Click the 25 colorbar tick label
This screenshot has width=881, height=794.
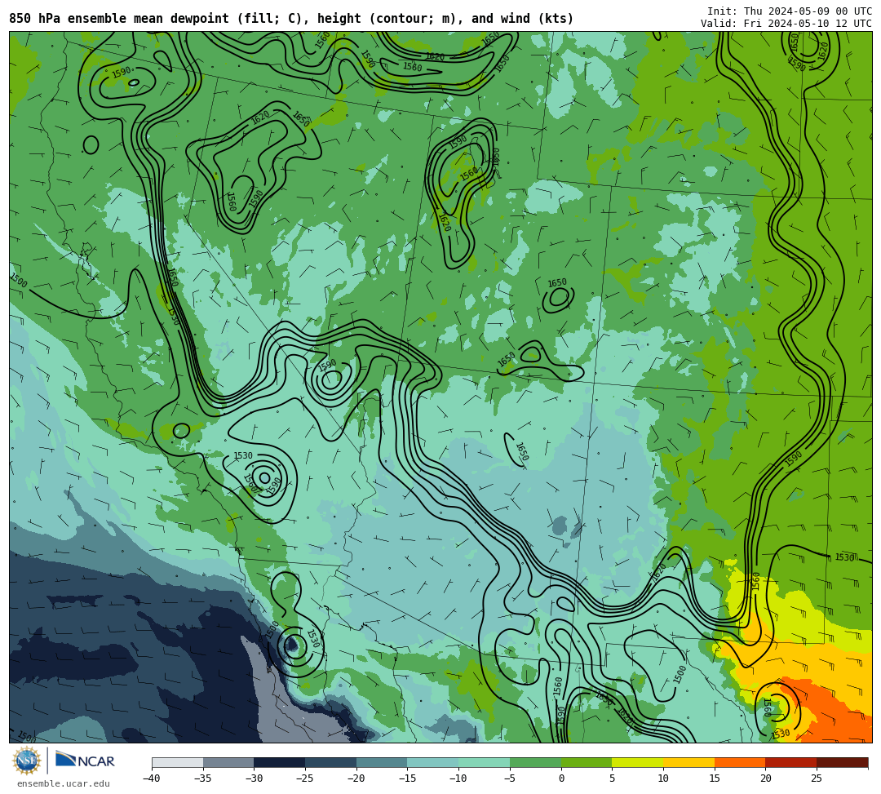click(x=817, y=778)
